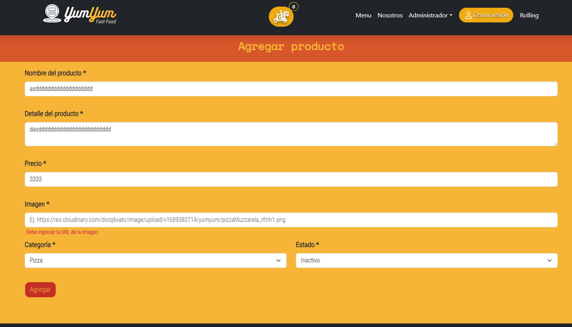
Task: Open the Categoría selector showing Pizza
Action: 155,260
